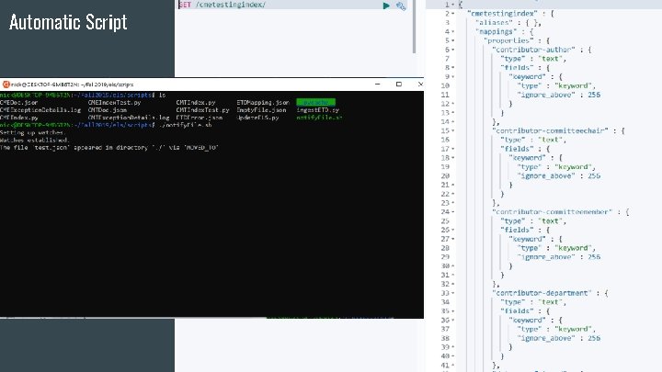Click the ./notifyFile.sh command line in the terminal
Image resolution: width=662 pixels, height=372 pixels.
(185, 125)
